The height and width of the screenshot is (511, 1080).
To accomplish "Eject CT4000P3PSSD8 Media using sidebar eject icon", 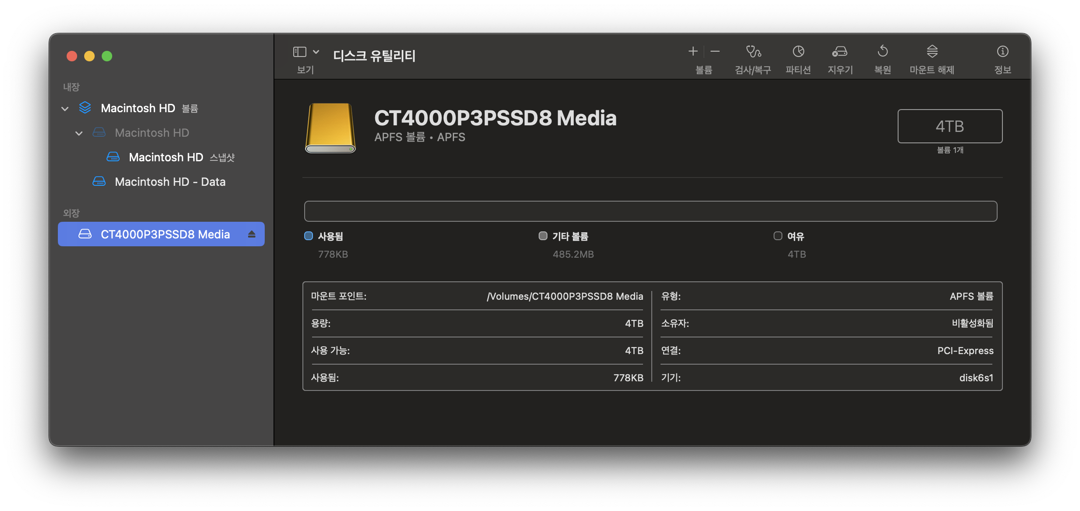I will [252, 234].
